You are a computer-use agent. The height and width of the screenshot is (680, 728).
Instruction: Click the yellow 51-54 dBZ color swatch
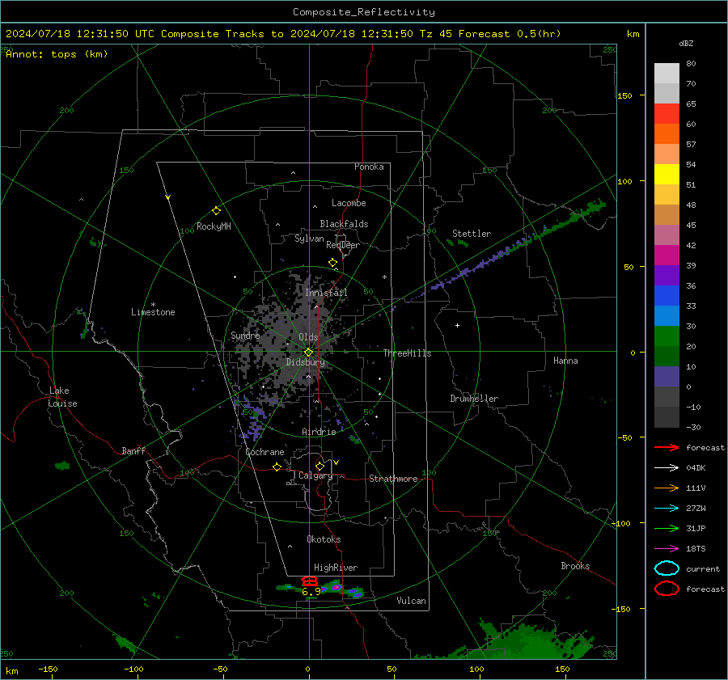[667, 175]
